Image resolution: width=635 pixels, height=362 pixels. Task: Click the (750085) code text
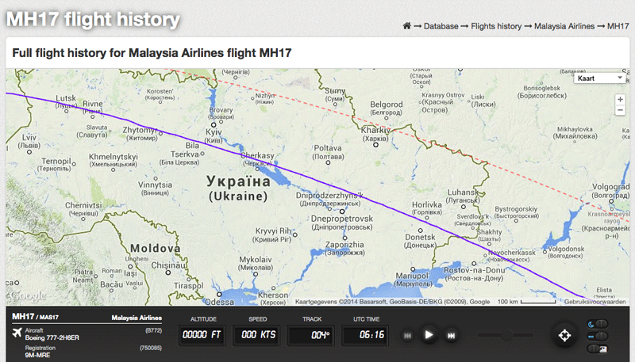(151, 348)
